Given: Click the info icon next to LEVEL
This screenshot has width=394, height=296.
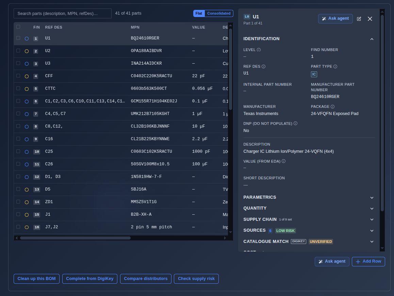Looking at the screenshot, I should coord(259,50).
